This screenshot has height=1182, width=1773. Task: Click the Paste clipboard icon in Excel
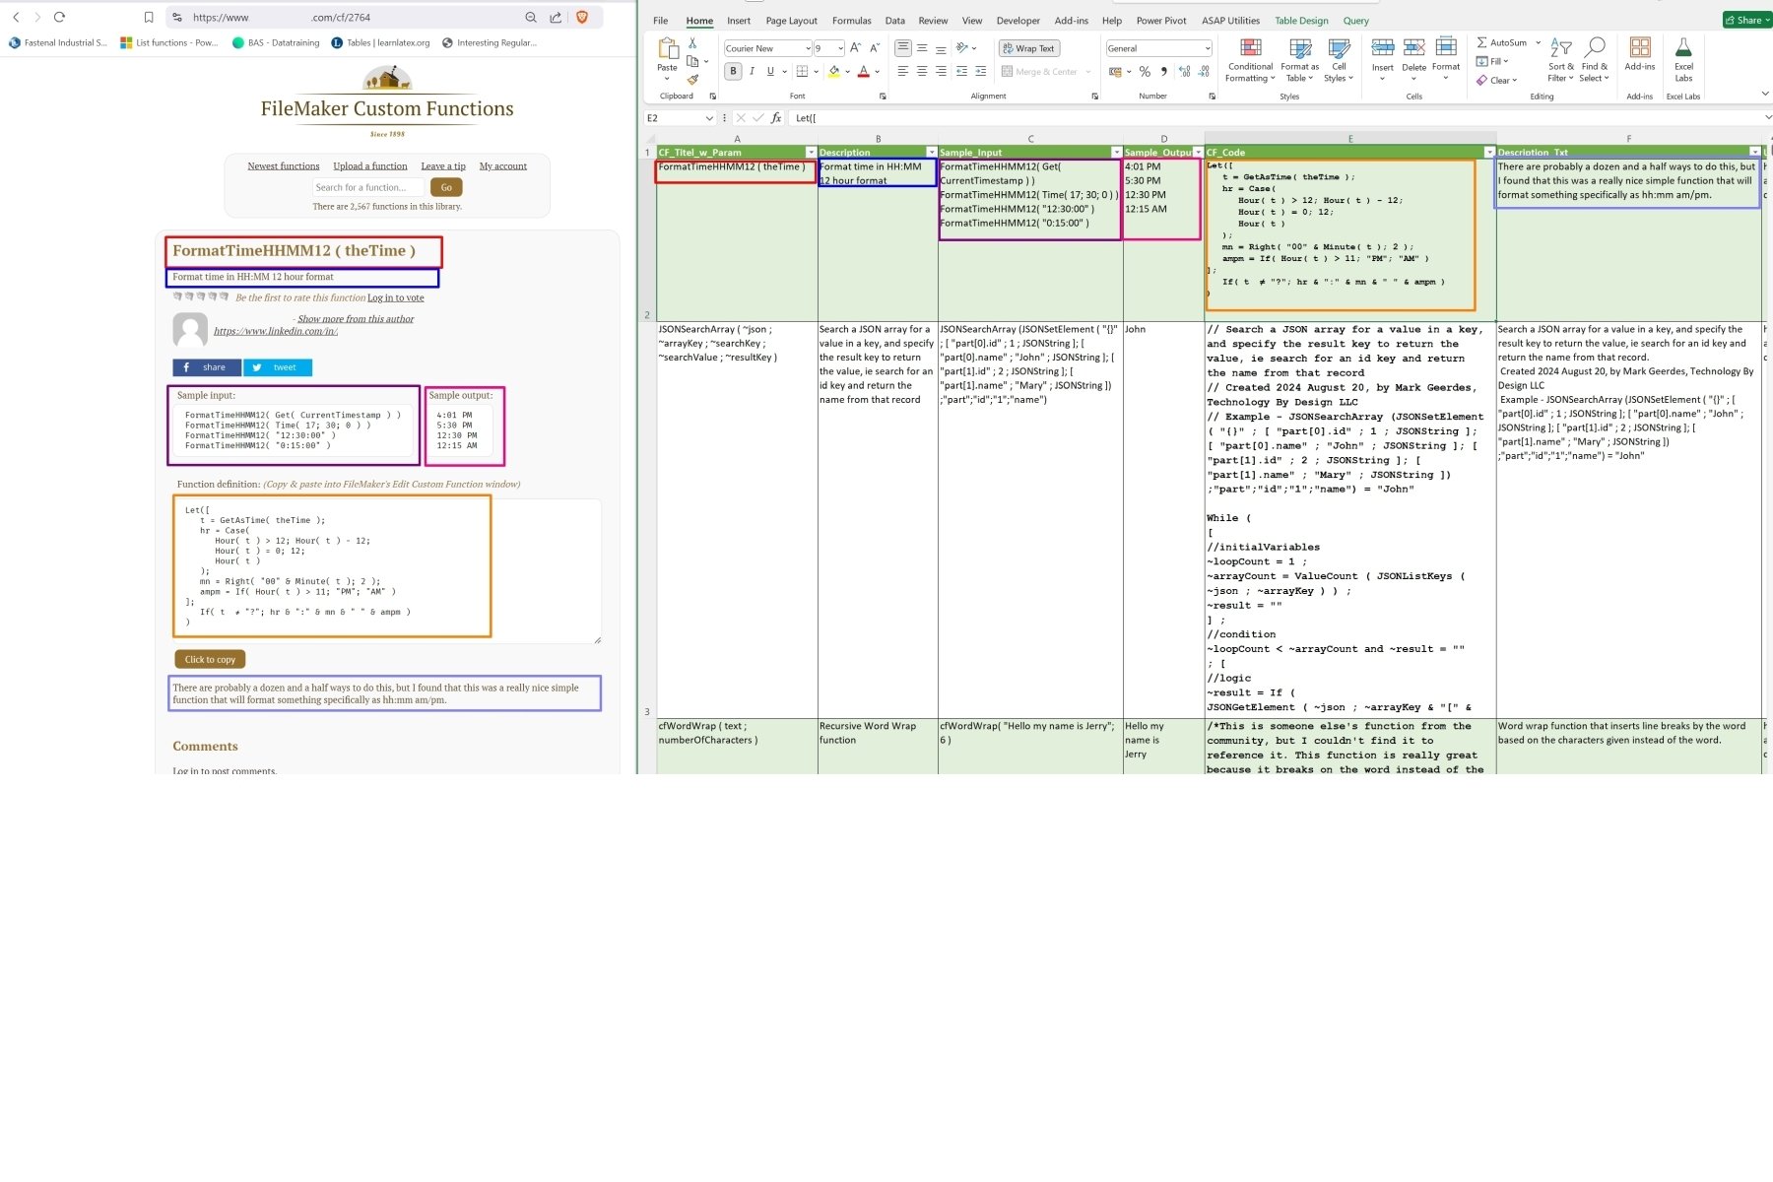click(668, 49)
